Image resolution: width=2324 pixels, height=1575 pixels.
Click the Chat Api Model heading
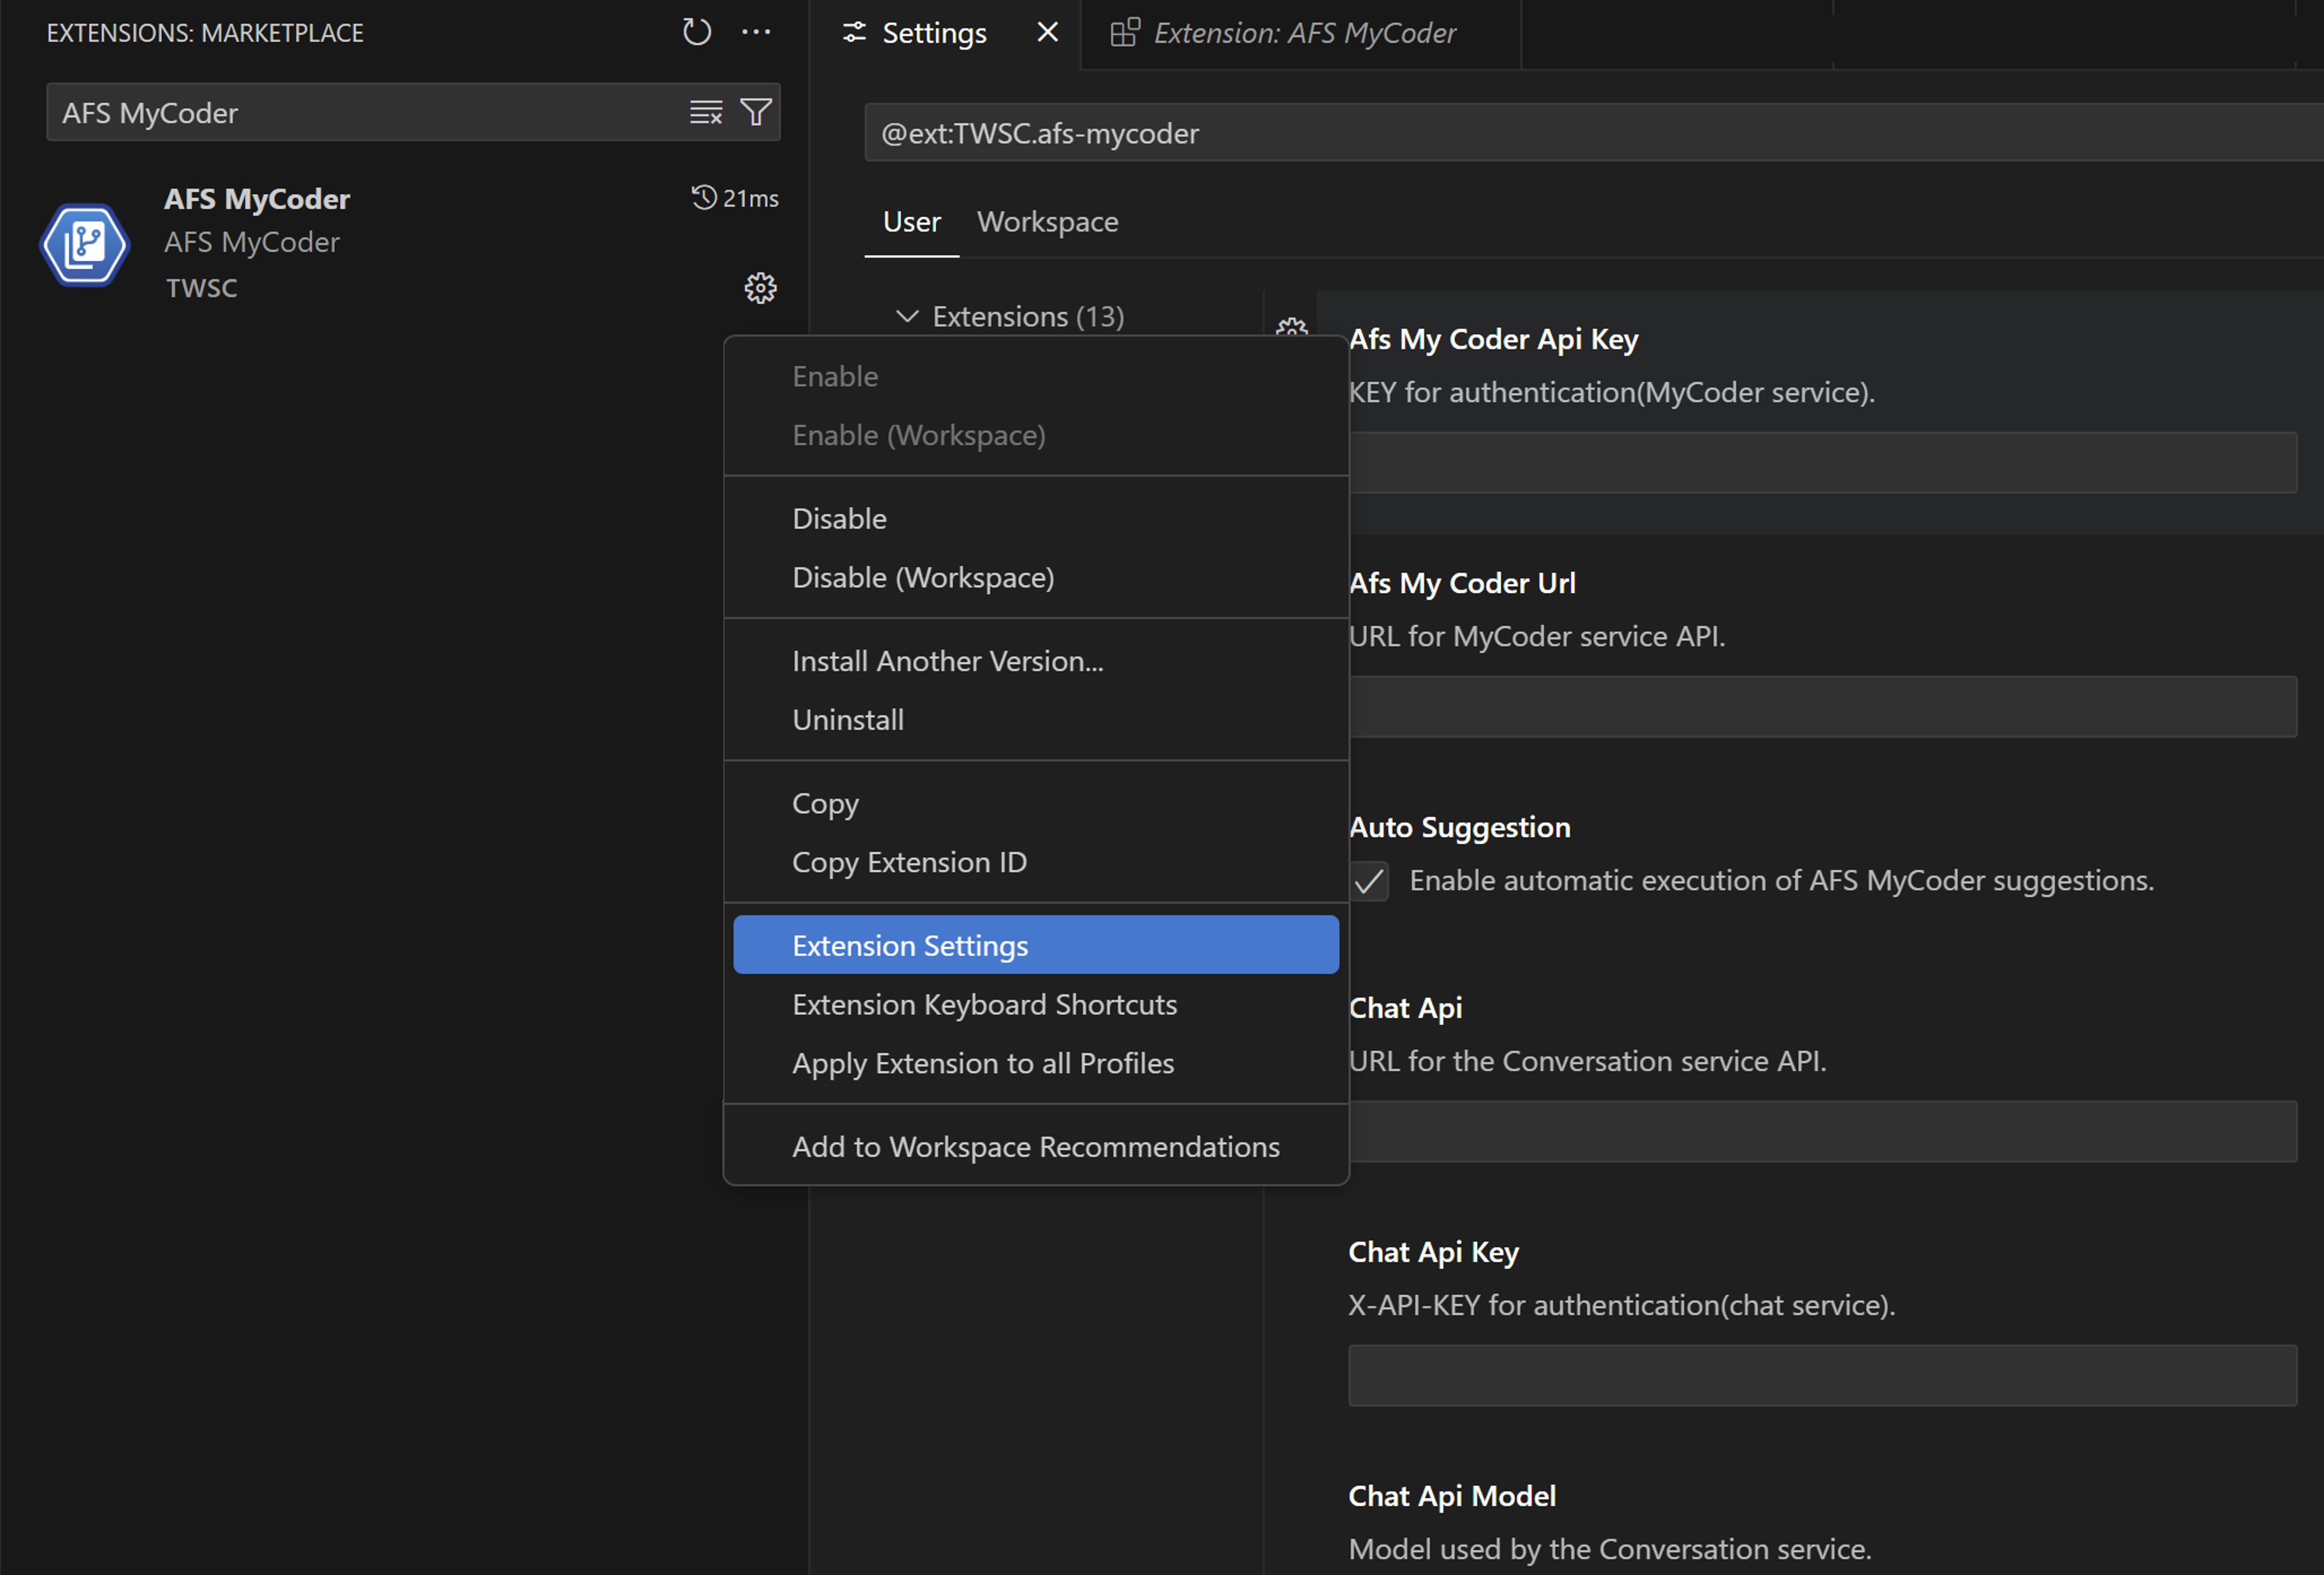(x=1451, y=1496)
